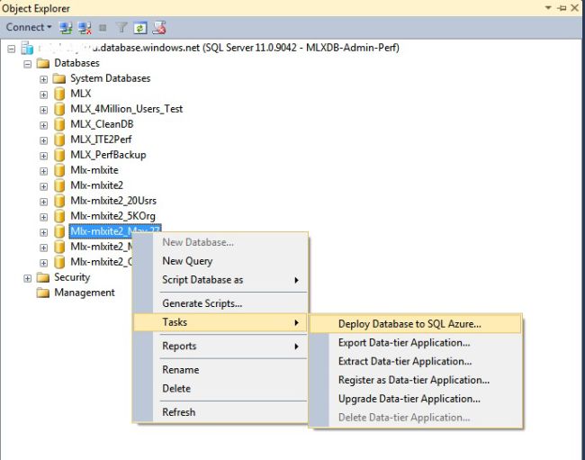Click the rightmost Object Explorer toolbar icon
Screen dimensions: 585x460
click(159, 28)
